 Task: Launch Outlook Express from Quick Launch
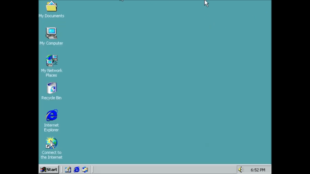pos(85,170)
